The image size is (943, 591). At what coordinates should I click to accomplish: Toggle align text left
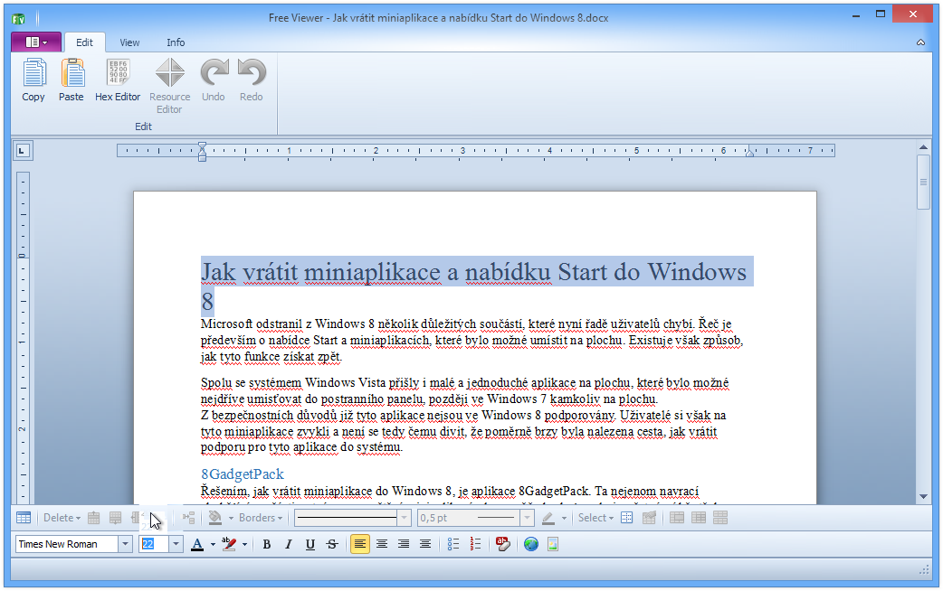[x=360, y=544]
